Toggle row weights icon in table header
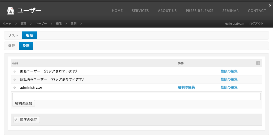Screen dimensions: 273x137 [x=258, y=63]
